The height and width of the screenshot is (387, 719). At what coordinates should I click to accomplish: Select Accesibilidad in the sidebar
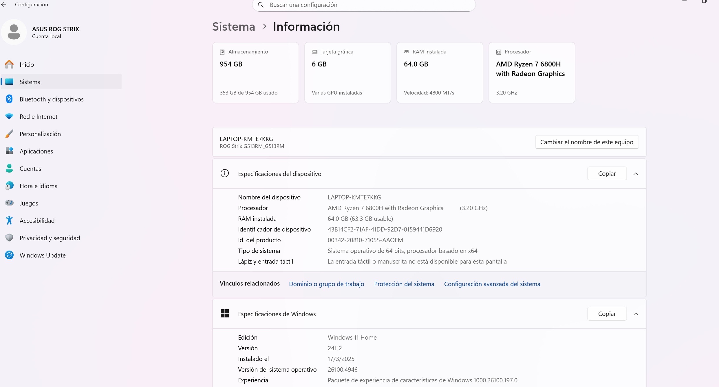click(61, 221)
